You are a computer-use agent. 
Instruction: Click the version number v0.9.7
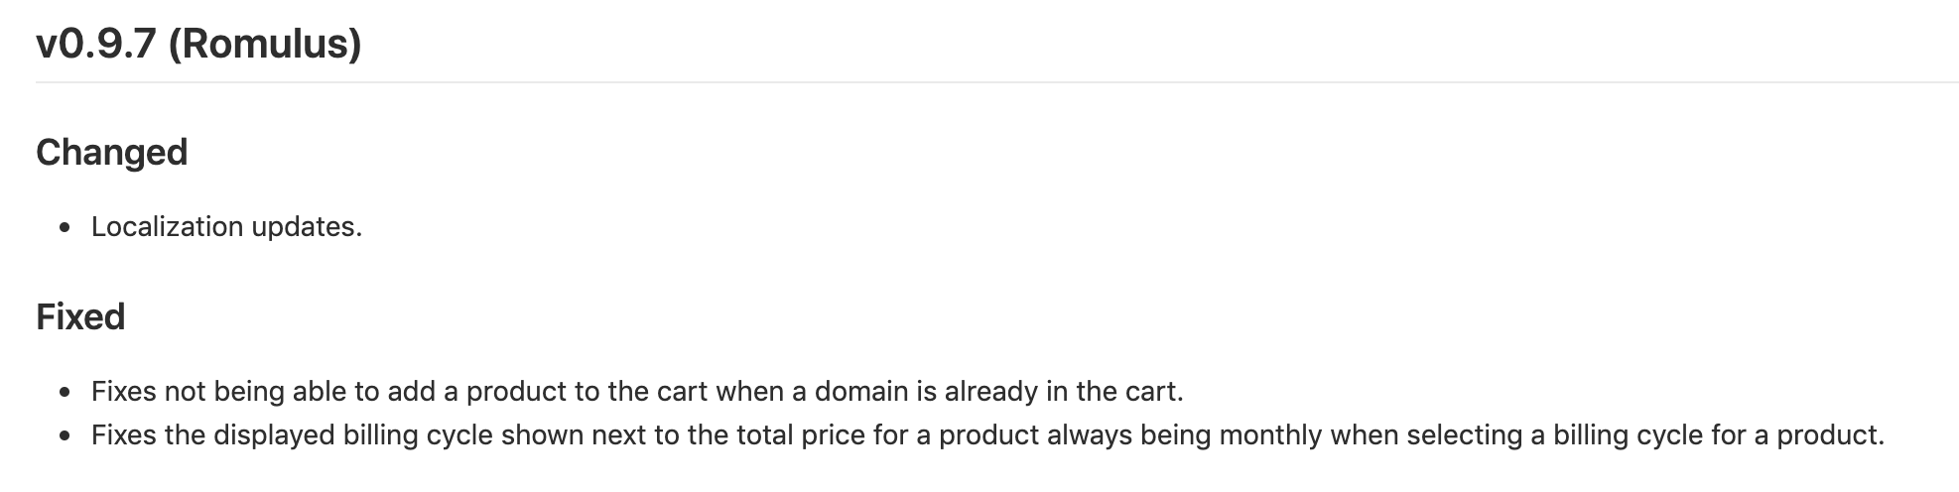[96, 45]
